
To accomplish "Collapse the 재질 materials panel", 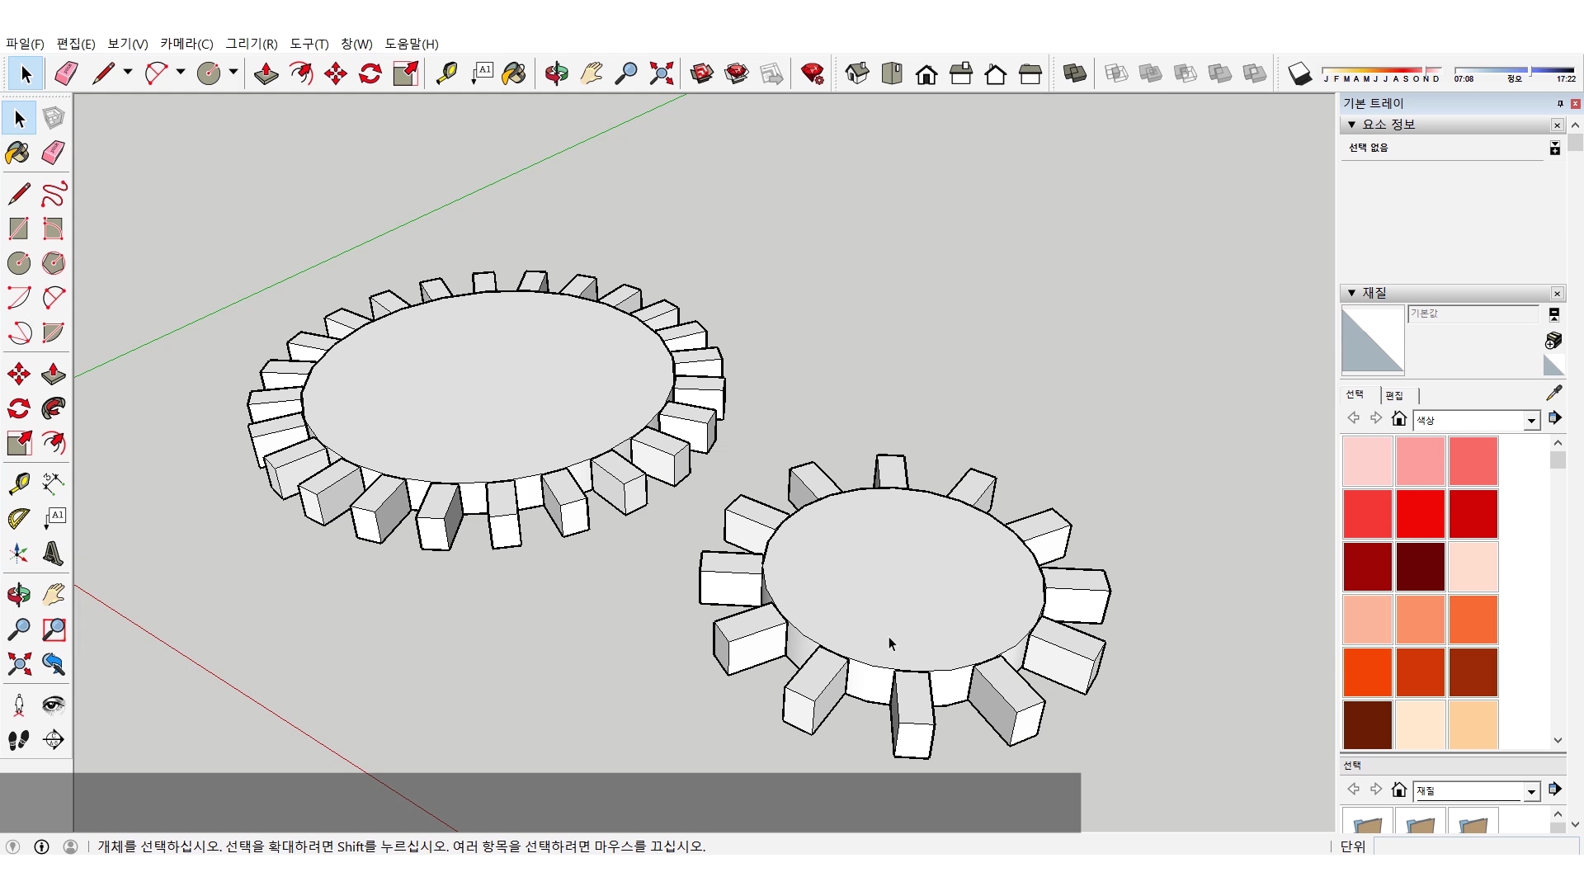I will 1351,293.
